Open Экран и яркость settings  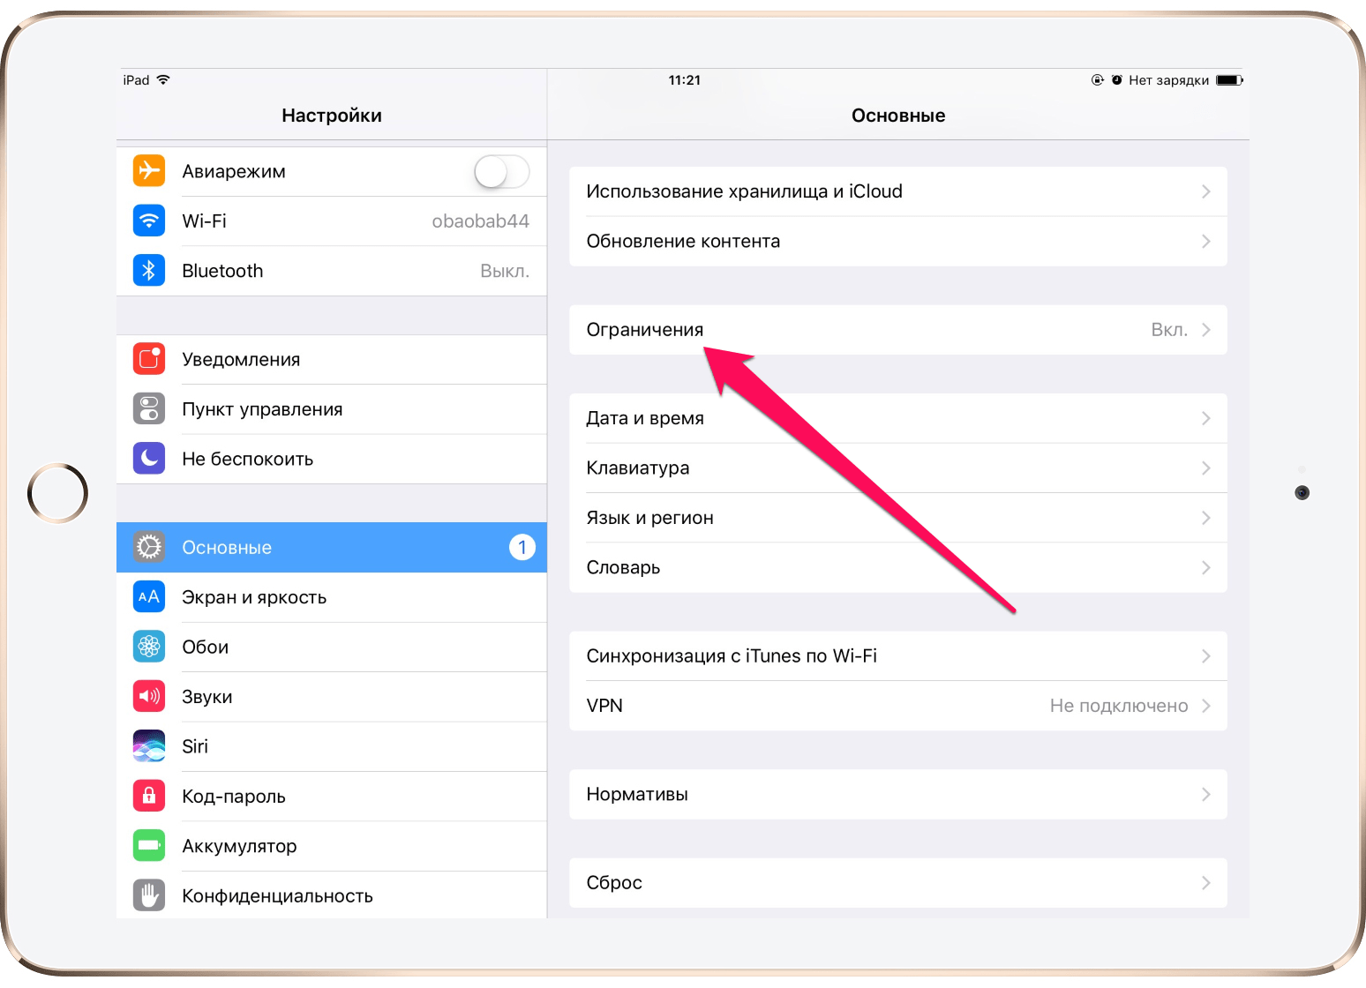tap(332, 597)
